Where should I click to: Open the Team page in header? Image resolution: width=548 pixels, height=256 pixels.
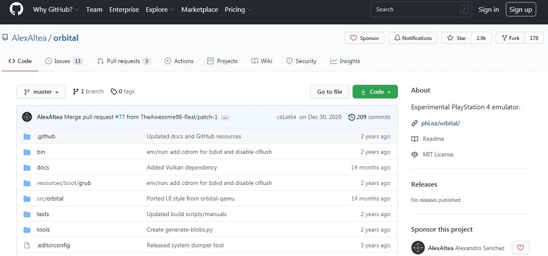point(94,9)
